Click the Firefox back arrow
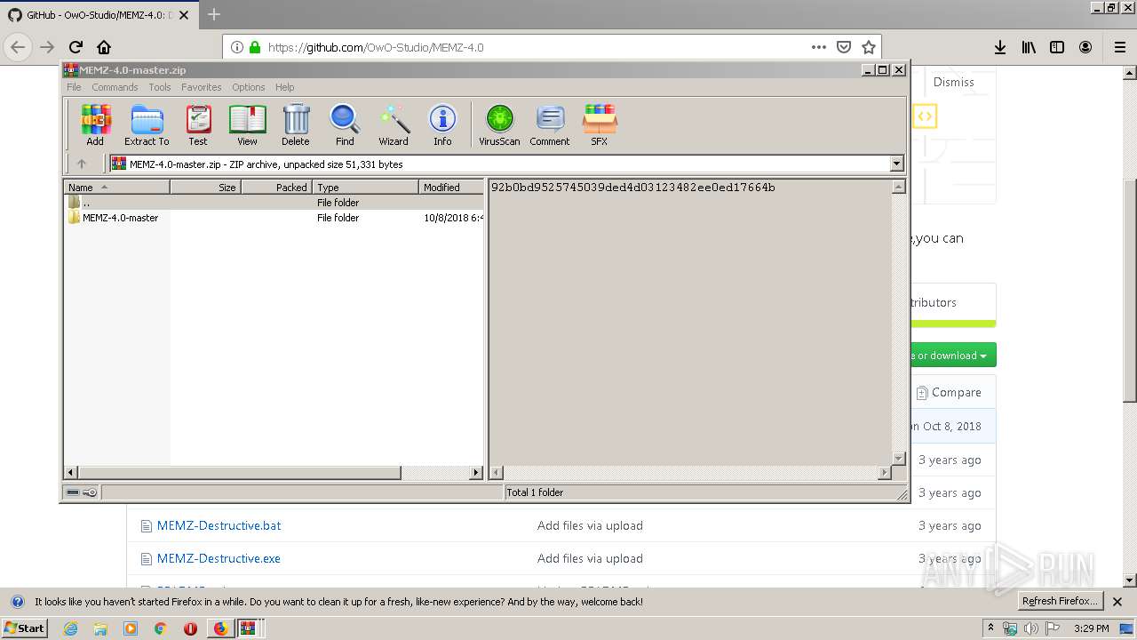Viewport: 1137px width, 640px height. 18,47
